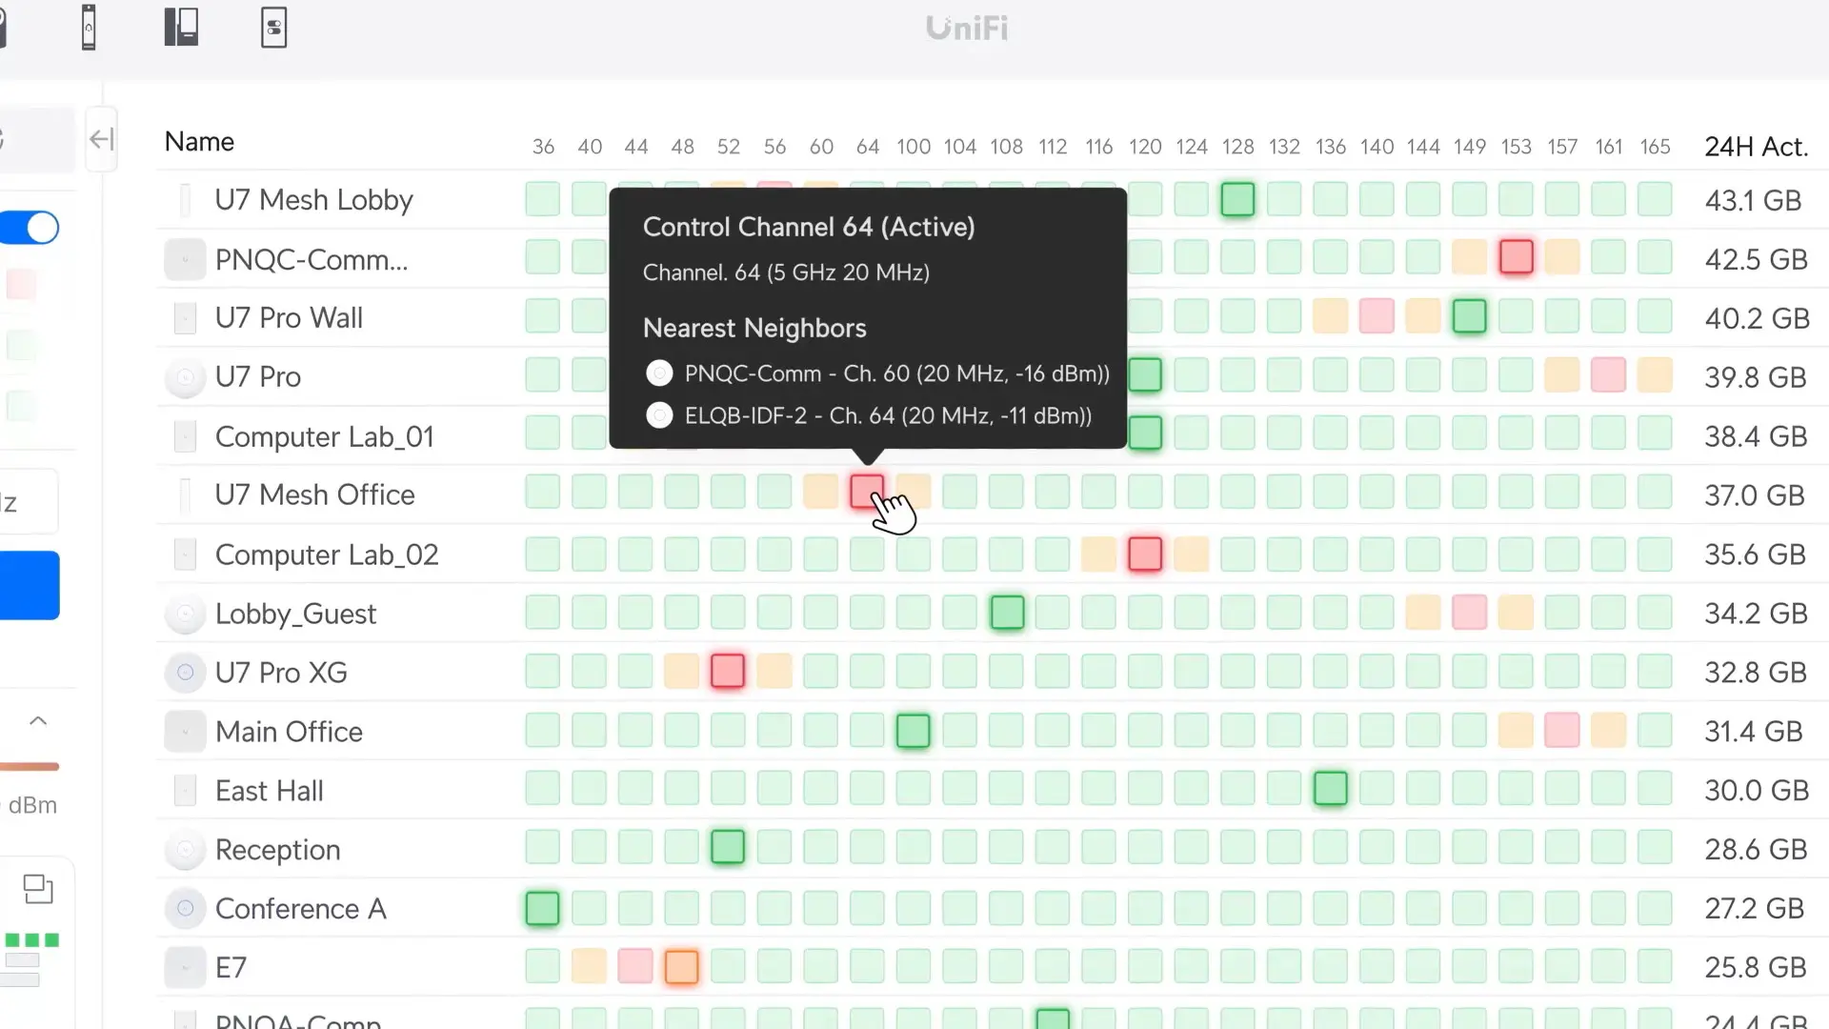Open the intercom panel device icon

(181, 27)
